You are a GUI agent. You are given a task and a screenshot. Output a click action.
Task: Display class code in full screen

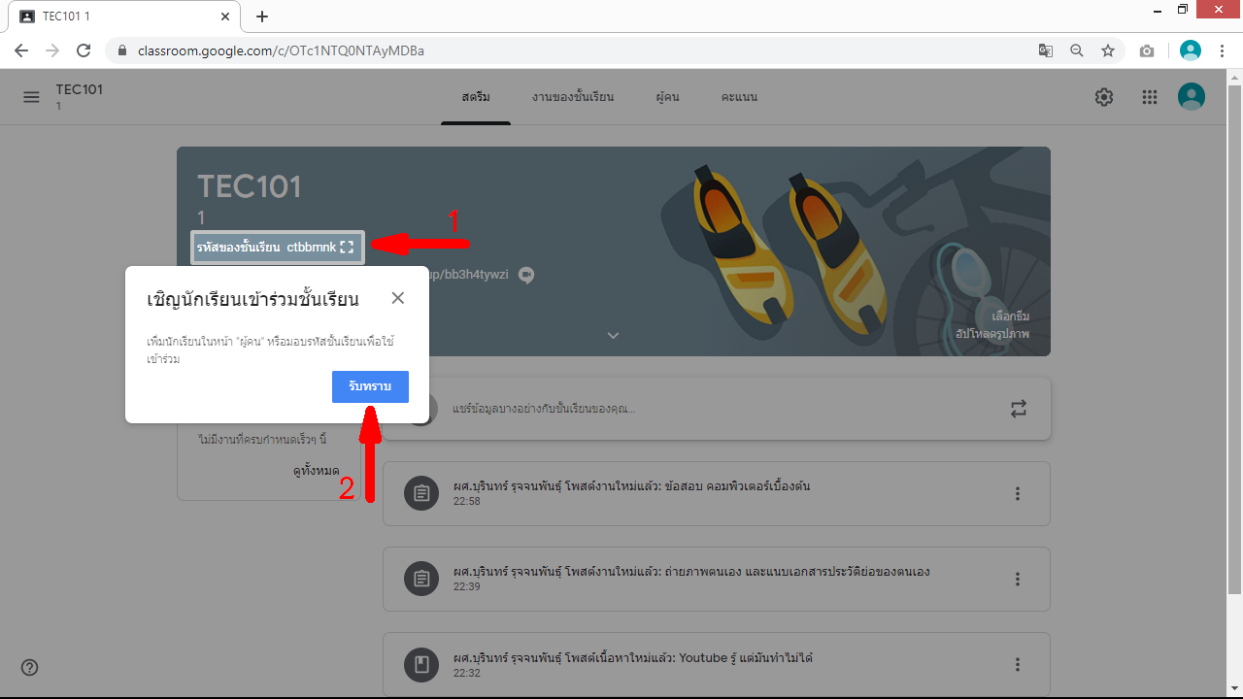tap(347, 248)
